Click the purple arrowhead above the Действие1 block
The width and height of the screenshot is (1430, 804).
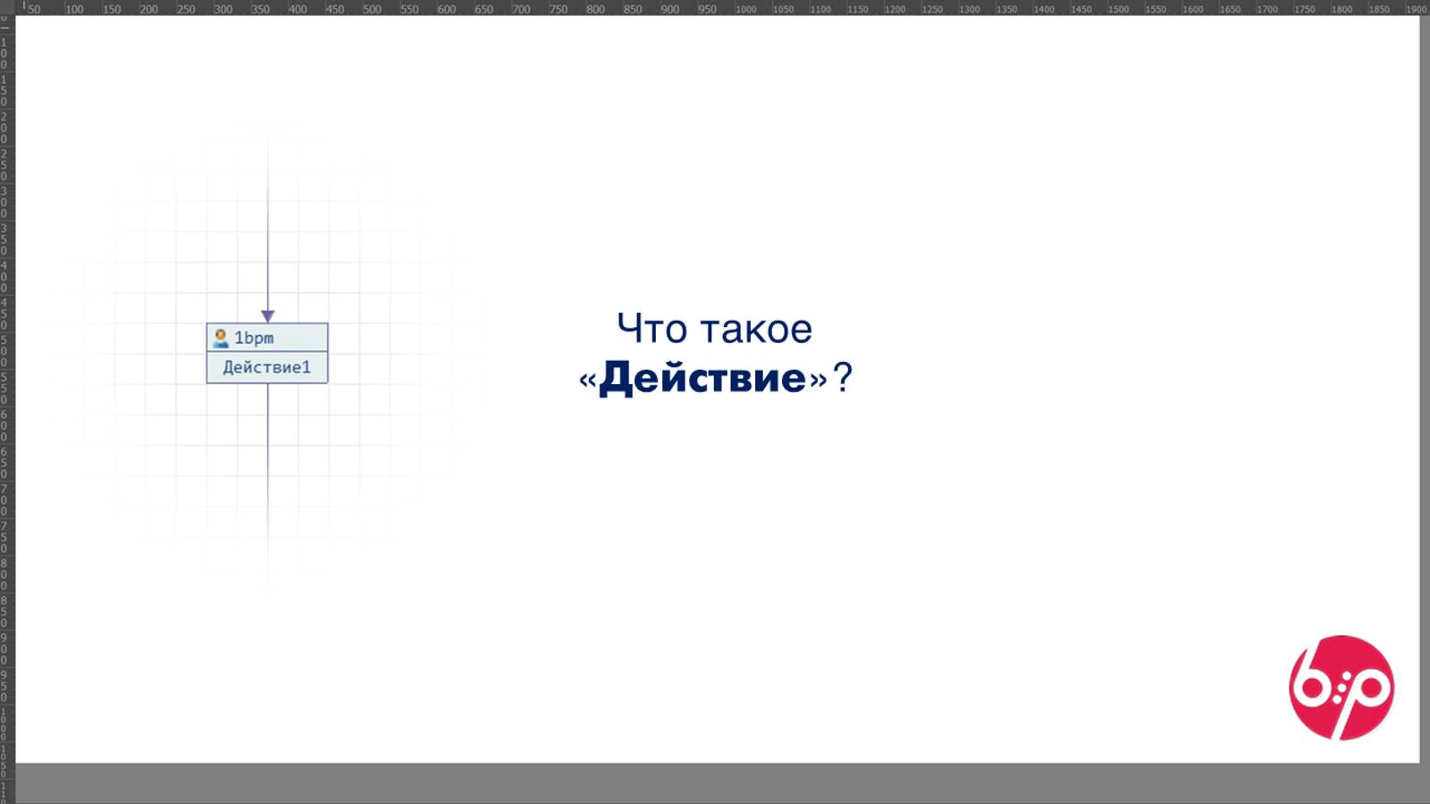(x=267, y=314)
